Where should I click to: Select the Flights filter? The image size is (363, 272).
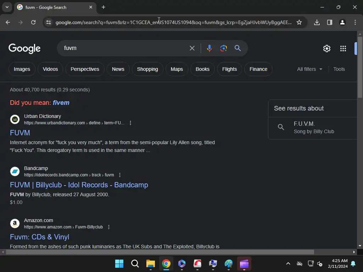(x=229, y=69)
